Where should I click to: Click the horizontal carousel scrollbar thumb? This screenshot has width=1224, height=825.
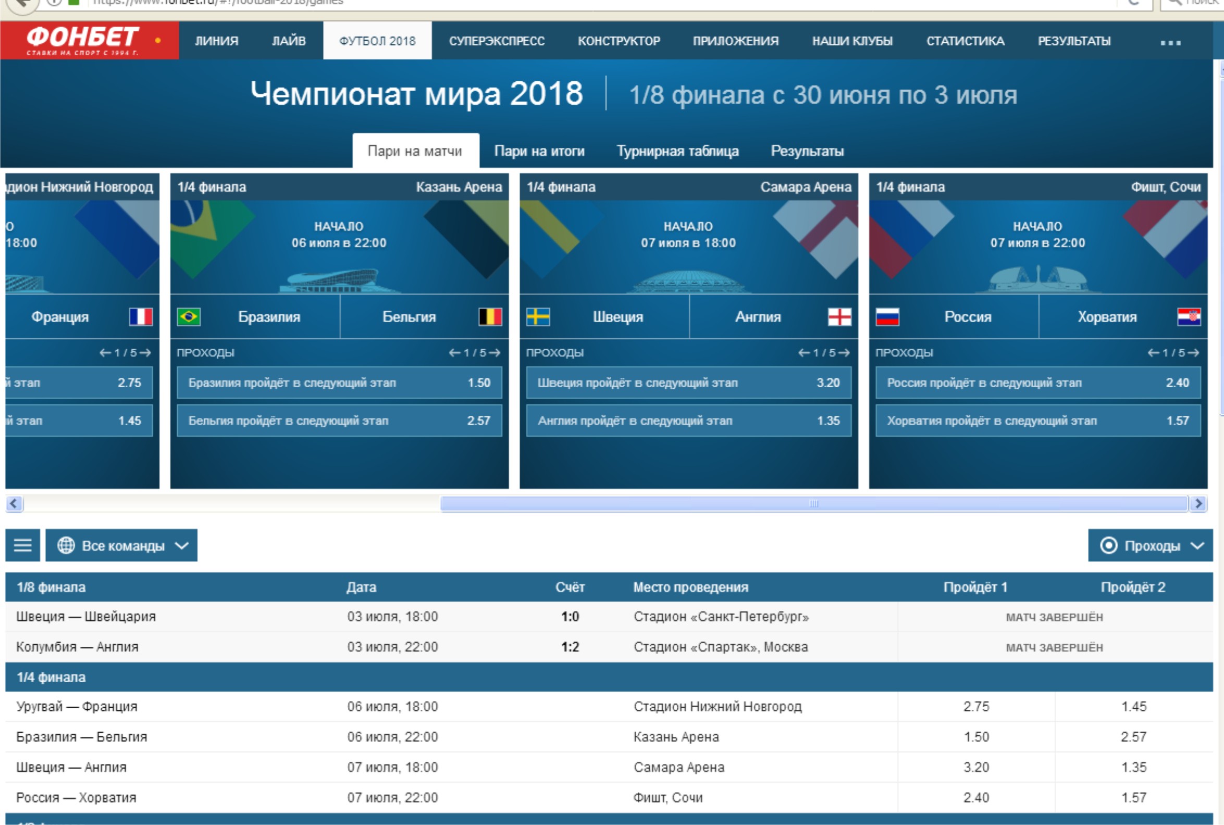point(813,503)
